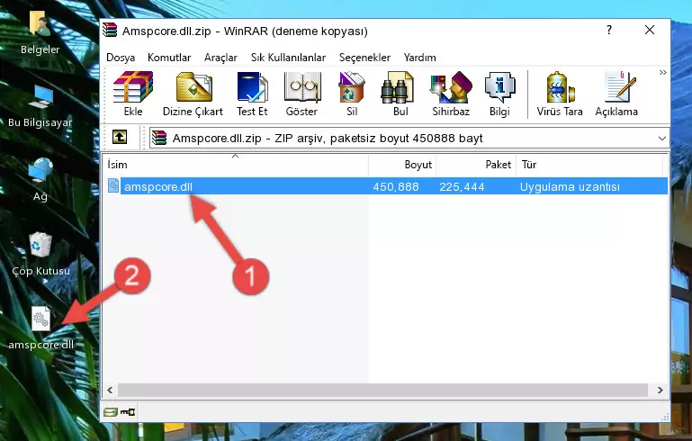Click the amspcore.dll file icon in list

(113, 185)
